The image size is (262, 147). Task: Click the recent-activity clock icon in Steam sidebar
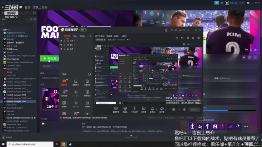click(x=31, y=19)
